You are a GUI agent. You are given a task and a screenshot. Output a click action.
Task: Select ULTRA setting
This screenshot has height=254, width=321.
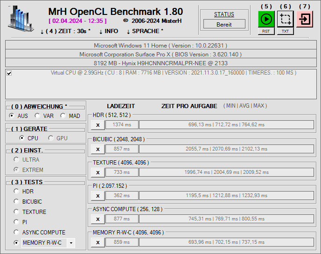coord(27,159)
